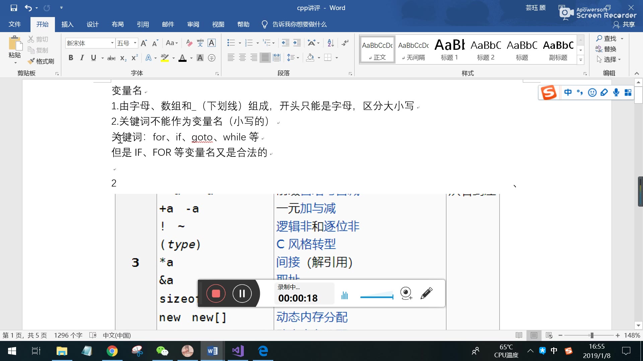Click the sort A-Z icon
643x361 pixels.
pos(331,43)
